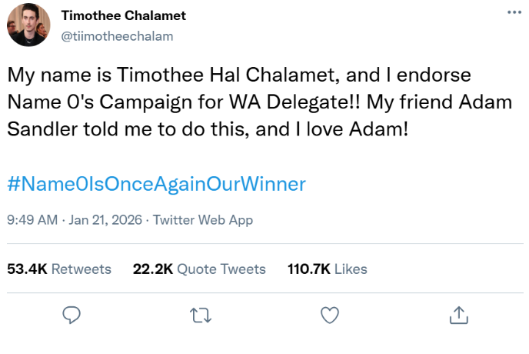Click the reply speech bubble icon

coord(72,314)
